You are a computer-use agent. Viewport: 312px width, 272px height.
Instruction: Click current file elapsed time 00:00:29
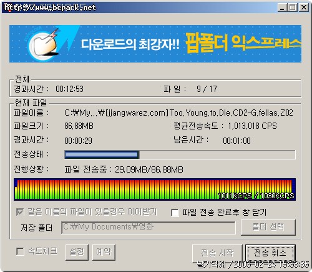[78, 141]
